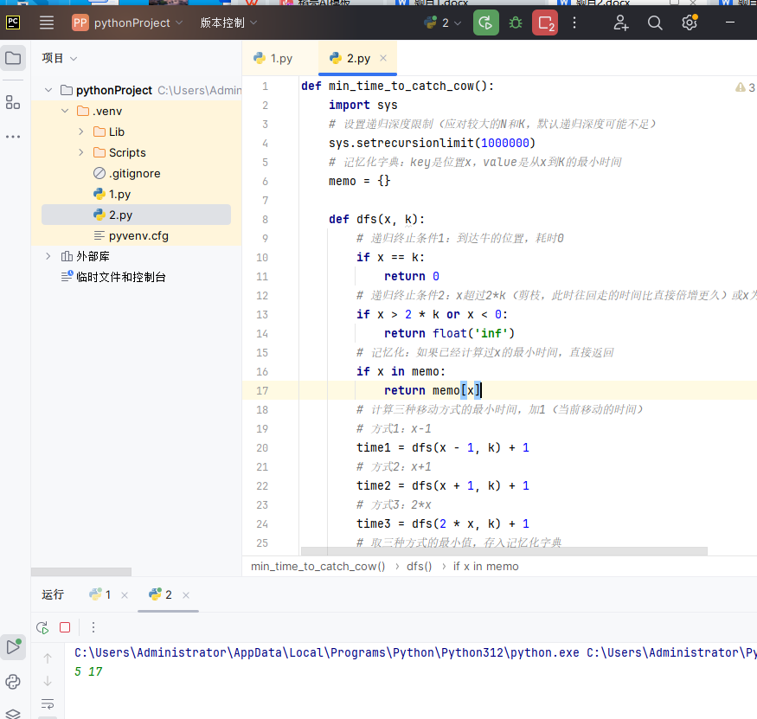Click the 'def dfs(x, k):' code line
The height and width of the screenshot is (719, 757).
pos(376,219)
